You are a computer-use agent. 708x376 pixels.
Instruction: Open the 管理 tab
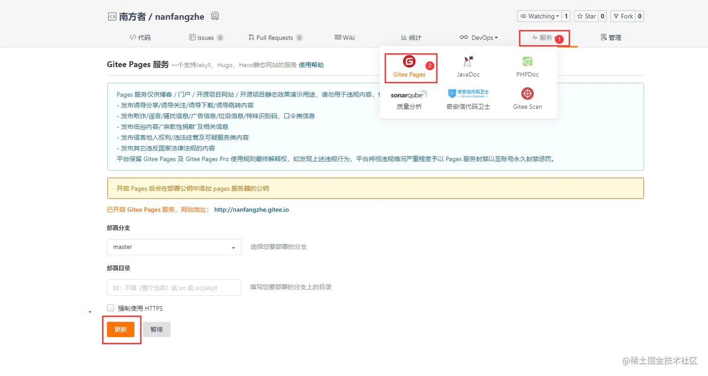point(611,37)
